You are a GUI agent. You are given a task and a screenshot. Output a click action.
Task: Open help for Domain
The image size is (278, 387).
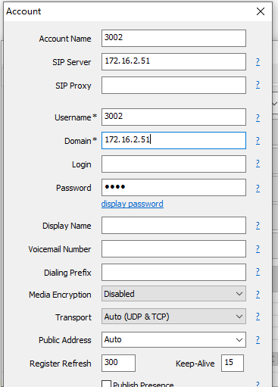pyautogui.click(x=258, y=141)
